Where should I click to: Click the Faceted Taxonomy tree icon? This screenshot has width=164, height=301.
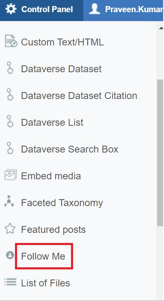(x=9, y=201)
